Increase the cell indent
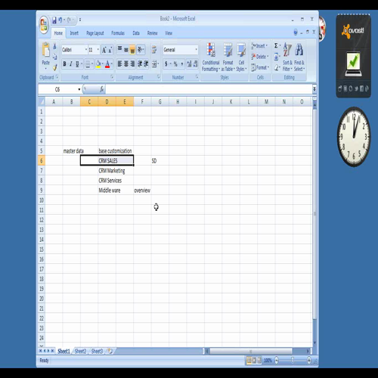 click(x=146, y=64)
